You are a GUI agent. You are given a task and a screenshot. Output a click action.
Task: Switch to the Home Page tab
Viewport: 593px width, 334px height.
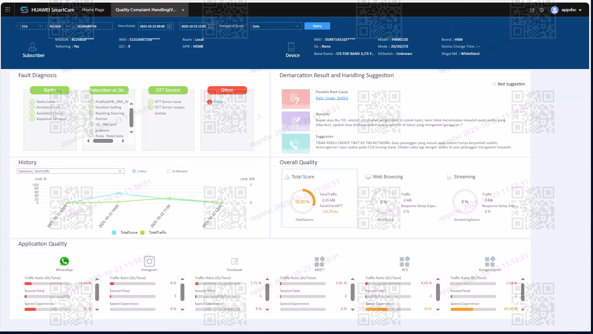click(93, 9)
